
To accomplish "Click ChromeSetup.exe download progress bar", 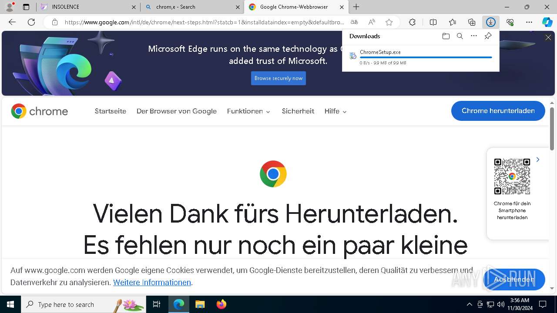I will [x=426, y=57].
